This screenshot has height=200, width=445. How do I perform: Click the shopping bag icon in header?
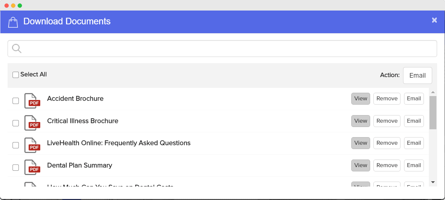pos(13,22)
